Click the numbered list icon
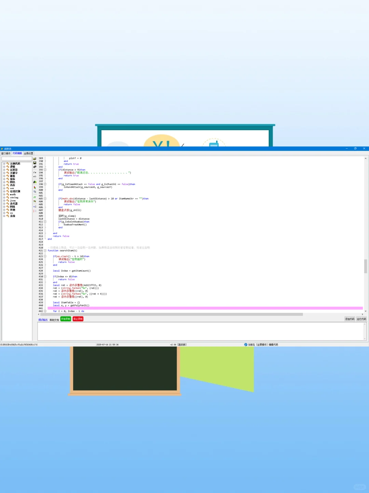Viewport: 369px width, 493px height. pos(35,211)
